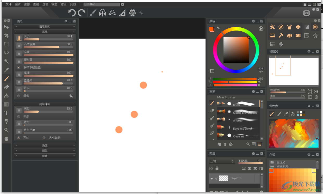Select the Airbrush preset
Viewport: 323px width, 194px height.
coord(238,119)
